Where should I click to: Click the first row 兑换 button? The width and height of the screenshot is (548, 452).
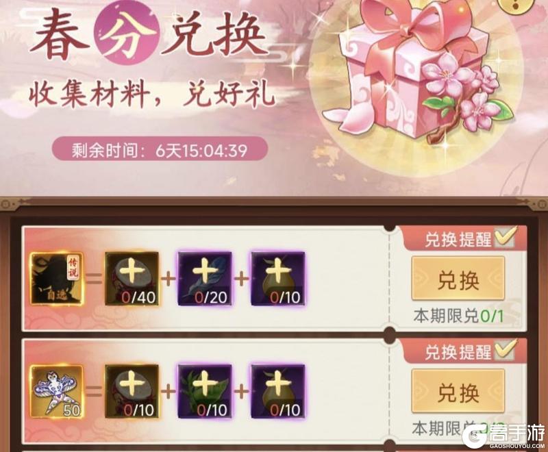(458, 279)
